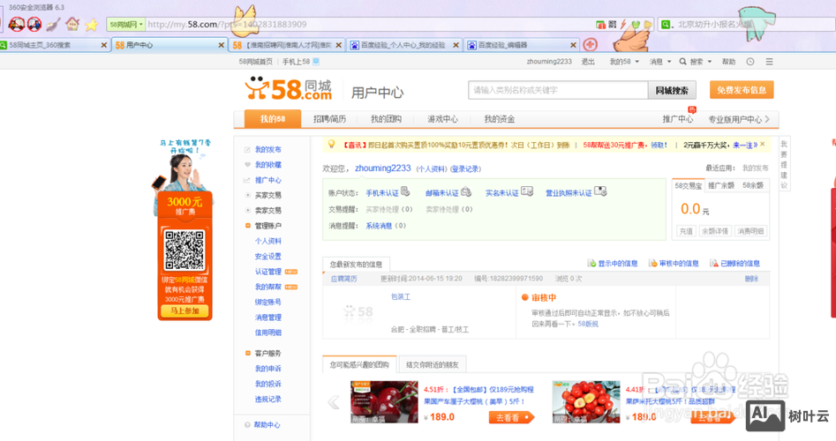Open the 我的团购 navigation tab
The height and width of the screenshot is (441, 836).
point(386,119)
